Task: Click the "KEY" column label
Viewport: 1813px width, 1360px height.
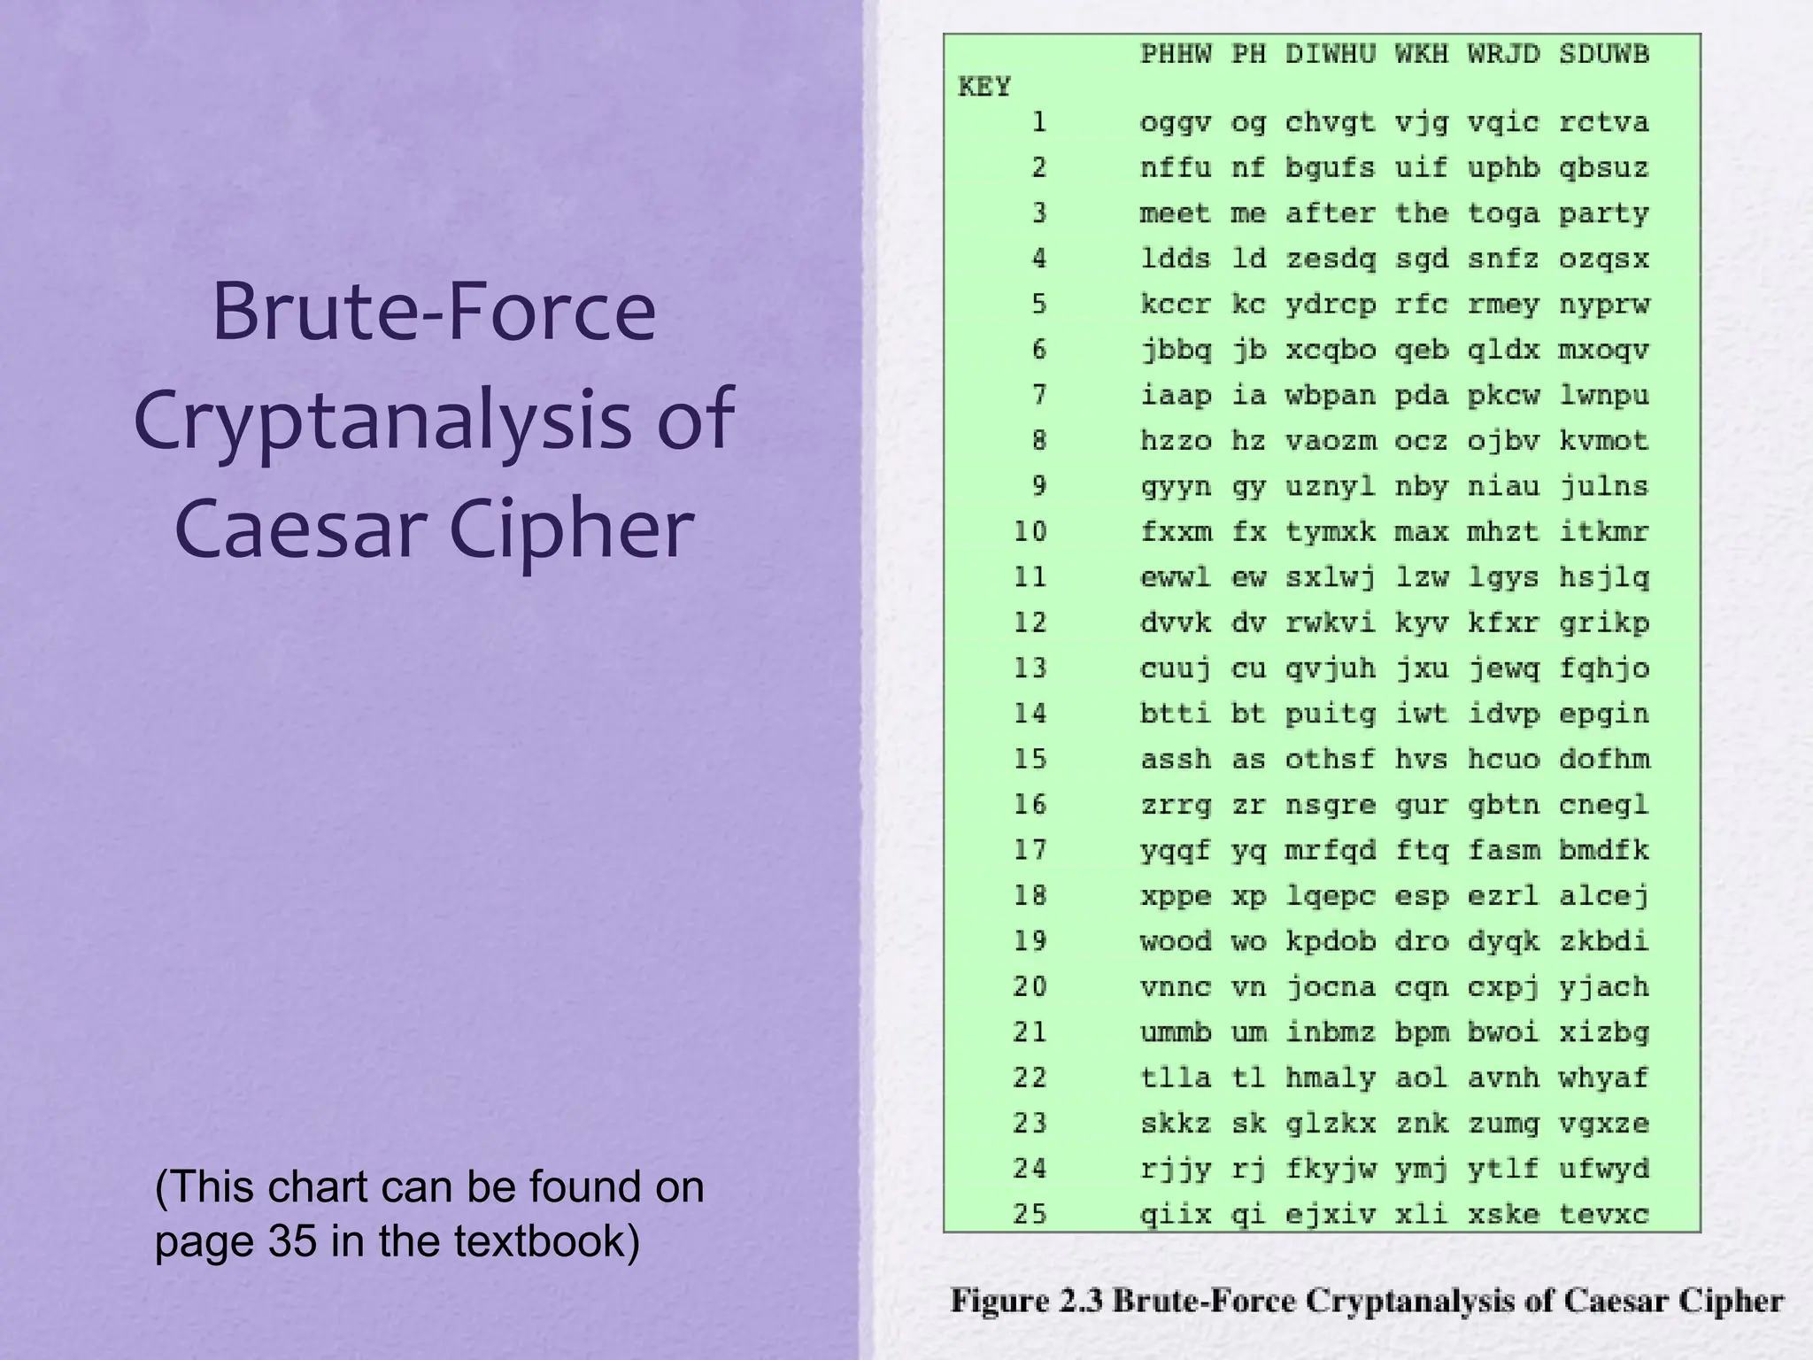Action: [x=984, y=87]
